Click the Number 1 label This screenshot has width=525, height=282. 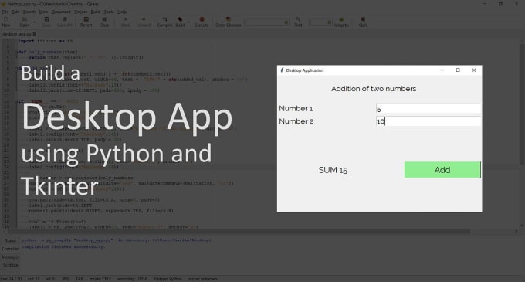pyautogui.click(x=296, y=108)
